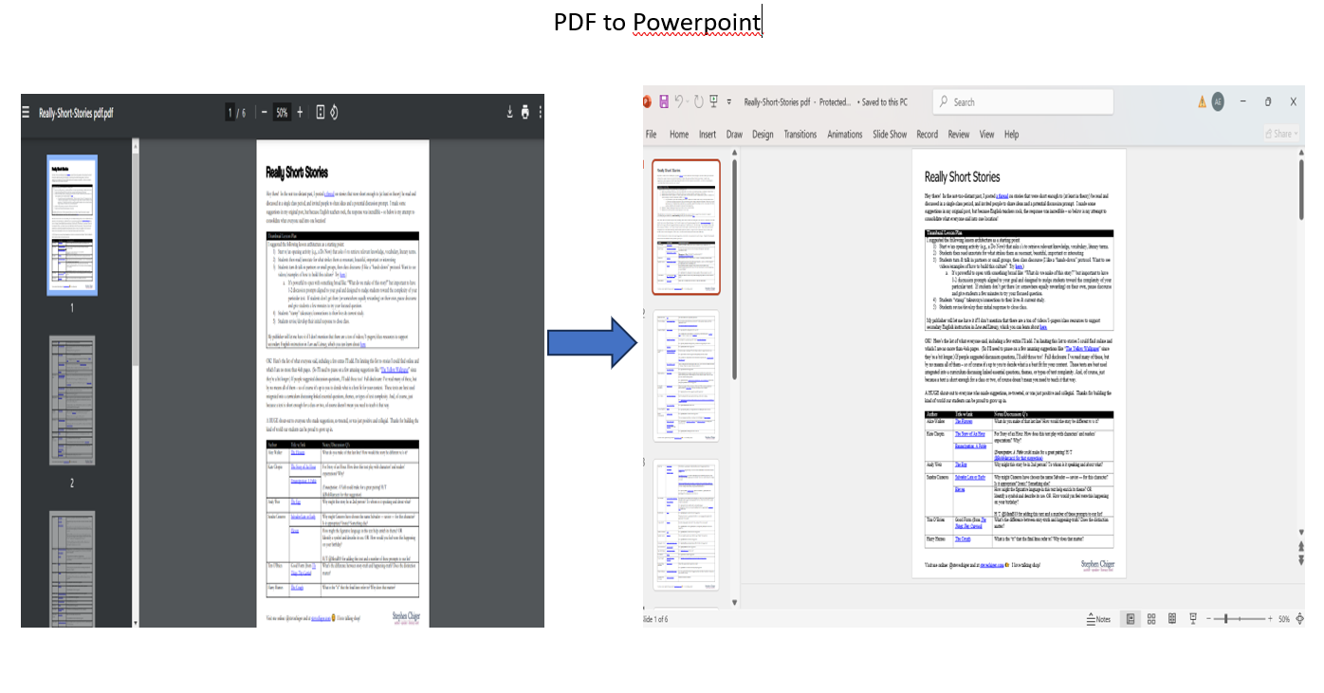Open the PDF viewer sidebar menu icon

(x=26, y=113)
